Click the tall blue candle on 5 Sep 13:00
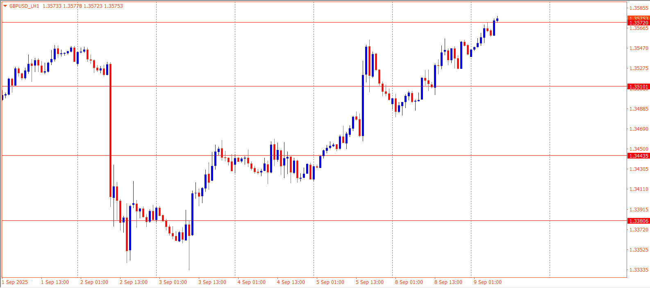The height and width of the screenshot is (288, 650). 363,105
